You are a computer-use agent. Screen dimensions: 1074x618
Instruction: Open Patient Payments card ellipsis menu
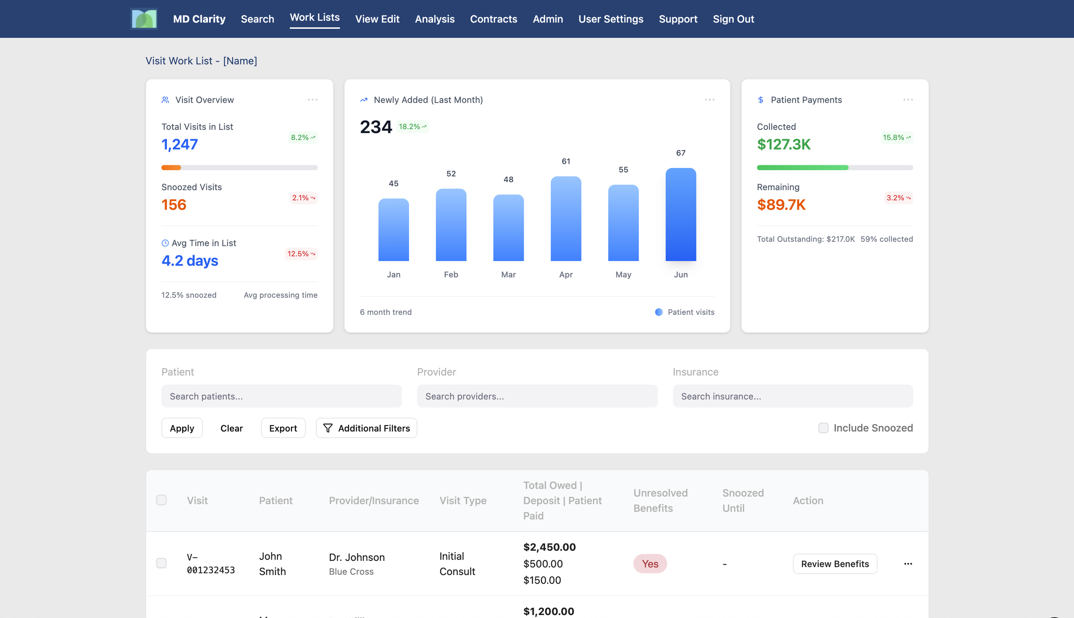coord(908,100)
